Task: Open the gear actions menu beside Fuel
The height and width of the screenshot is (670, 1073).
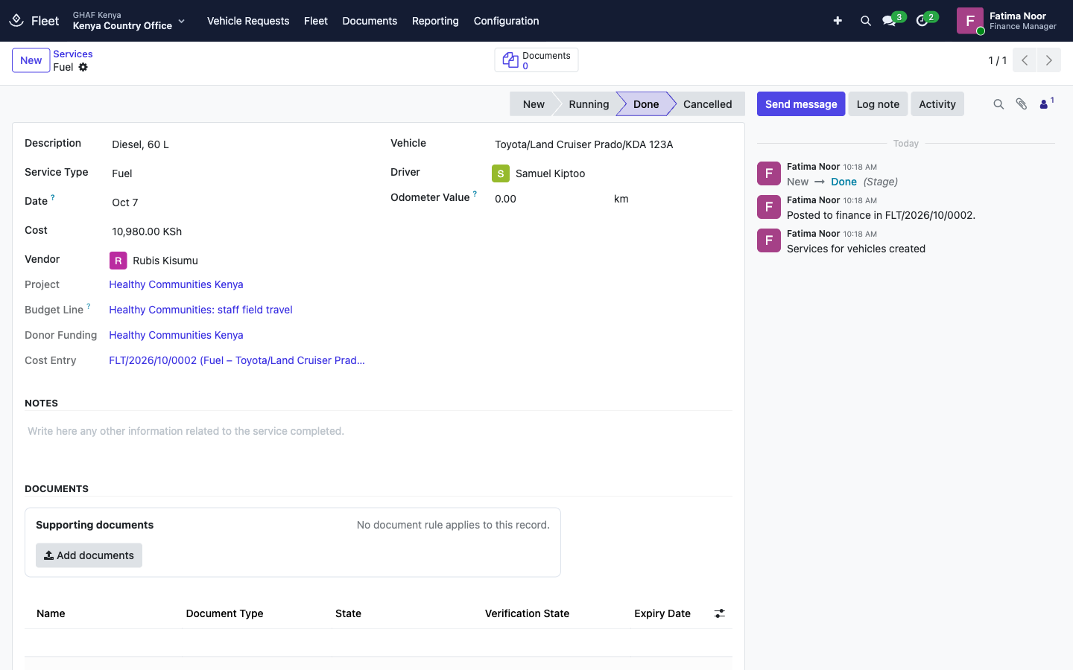Action: pos(83,67)
